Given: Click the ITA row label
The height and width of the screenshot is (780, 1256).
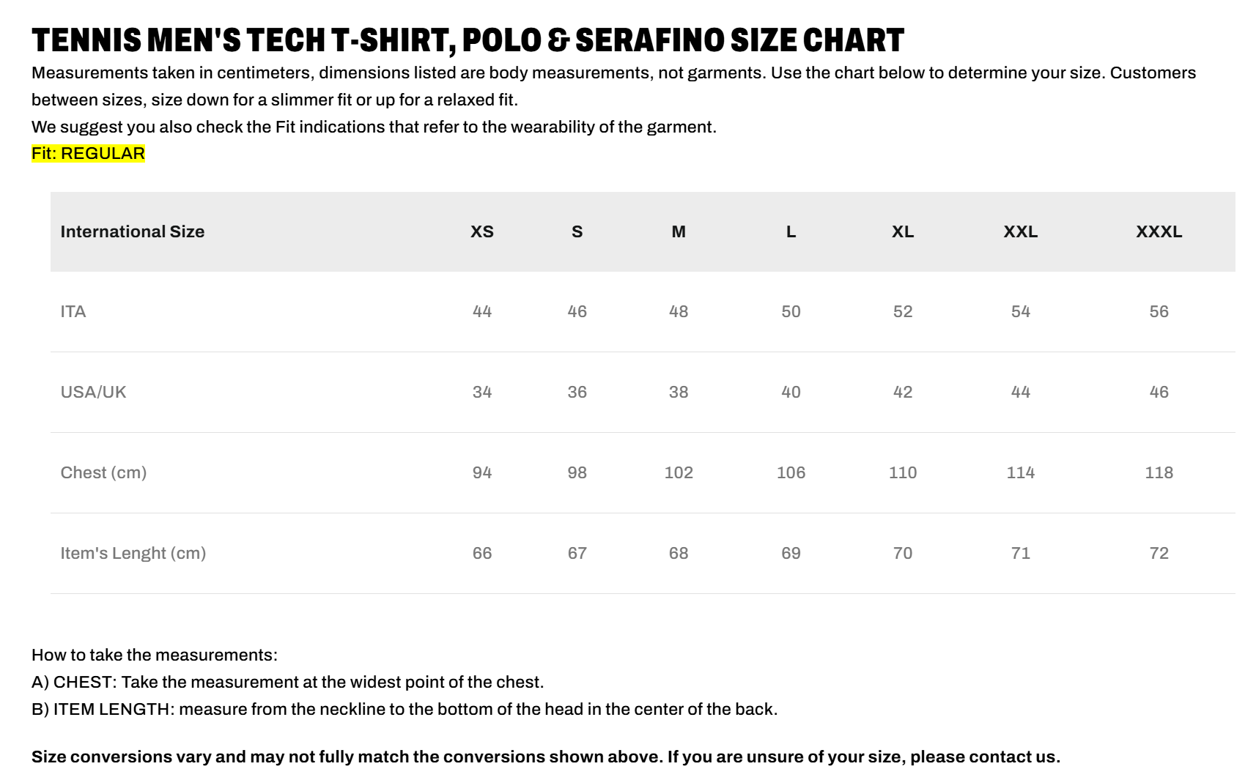Looking at the screenshot, I should point(73,312).
